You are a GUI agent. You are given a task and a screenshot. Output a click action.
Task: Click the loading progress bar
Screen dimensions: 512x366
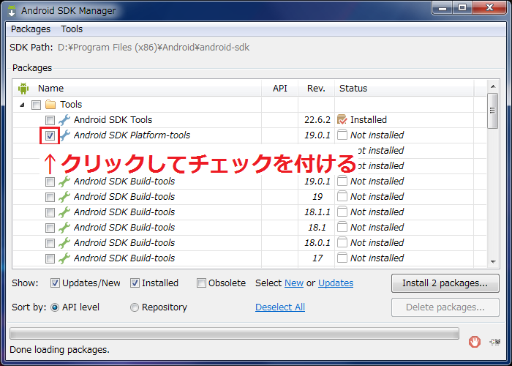234,334
